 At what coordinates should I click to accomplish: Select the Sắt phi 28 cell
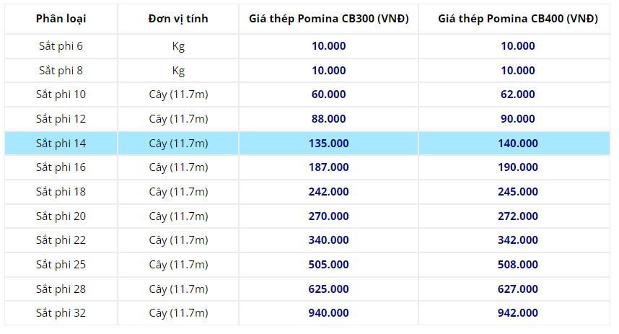pos(61,289)
